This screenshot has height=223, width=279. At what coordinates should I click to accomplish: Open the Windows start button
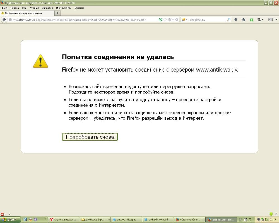coord(10,220)
